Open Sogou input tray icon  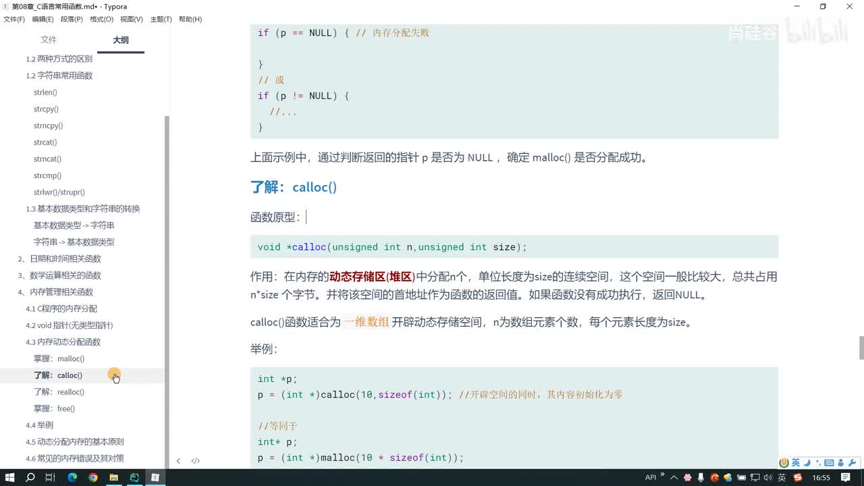click(x=798, y=477)
